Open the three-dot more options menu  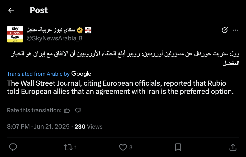(x=235, y=30)
